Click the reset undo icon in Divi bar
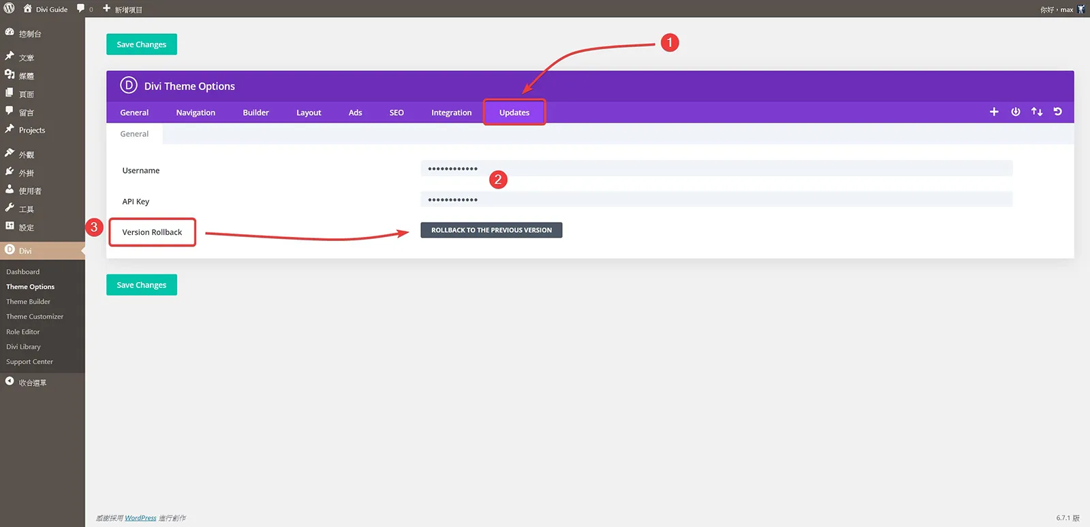 coord(1058,112)
